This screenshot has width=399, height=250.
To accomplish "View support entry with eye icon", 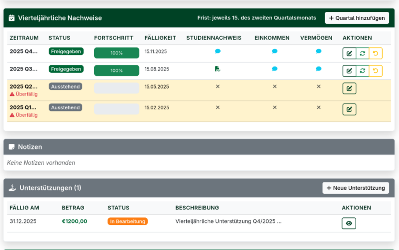I will click(x=349, y=224).
